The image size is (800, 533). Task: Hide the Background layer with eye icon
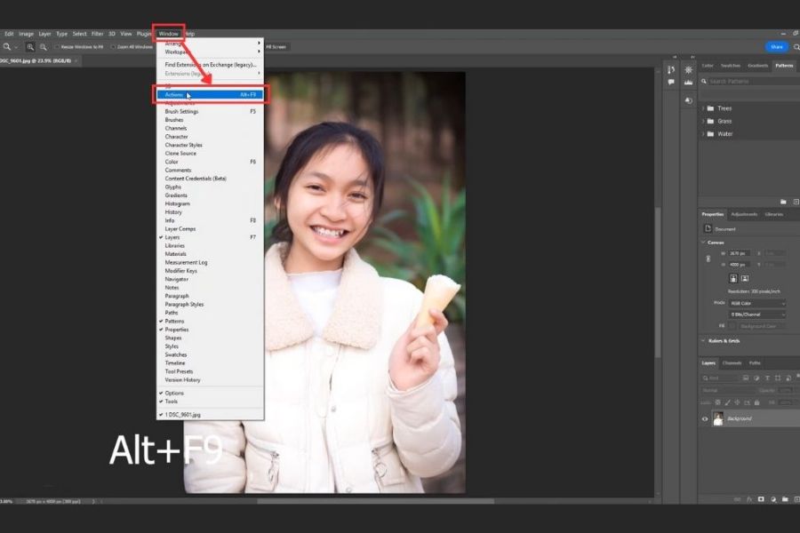coord(705,418)
